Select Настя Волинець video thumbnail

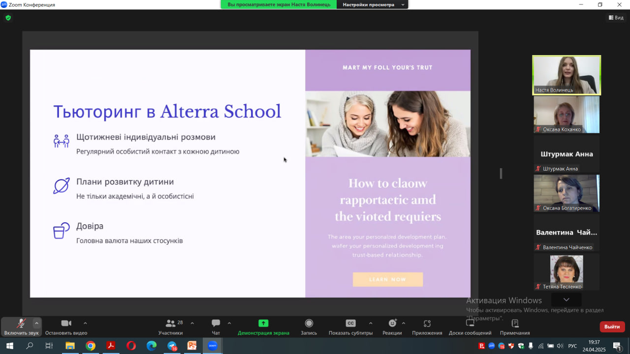tap(567, 75)
